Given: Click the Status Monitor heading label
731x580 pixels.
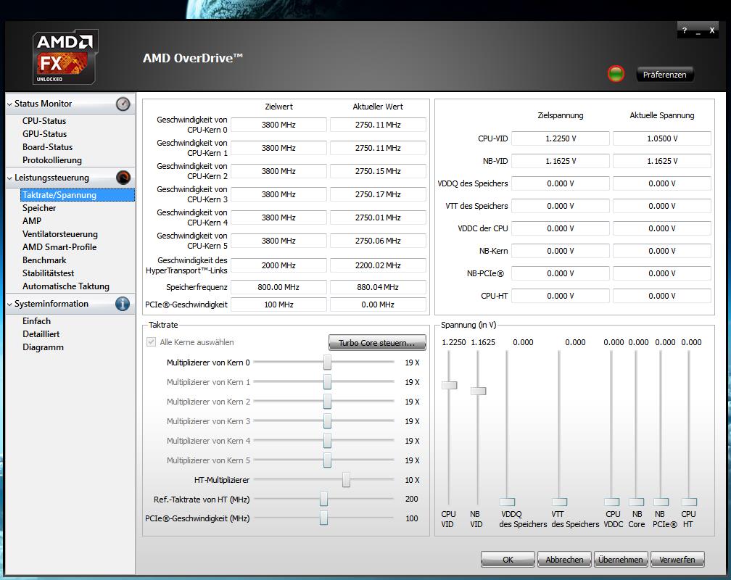Looking at the screenshot, I should [x=44, y=104].
